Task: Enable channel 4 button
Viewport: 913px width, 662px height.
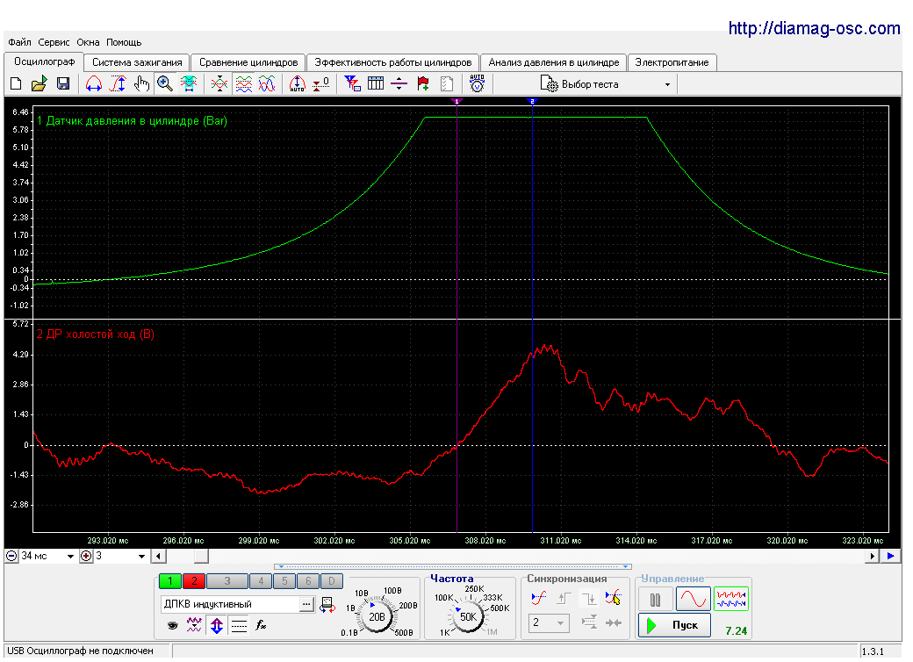Action: pyautogui.click(x=261, y=580)
